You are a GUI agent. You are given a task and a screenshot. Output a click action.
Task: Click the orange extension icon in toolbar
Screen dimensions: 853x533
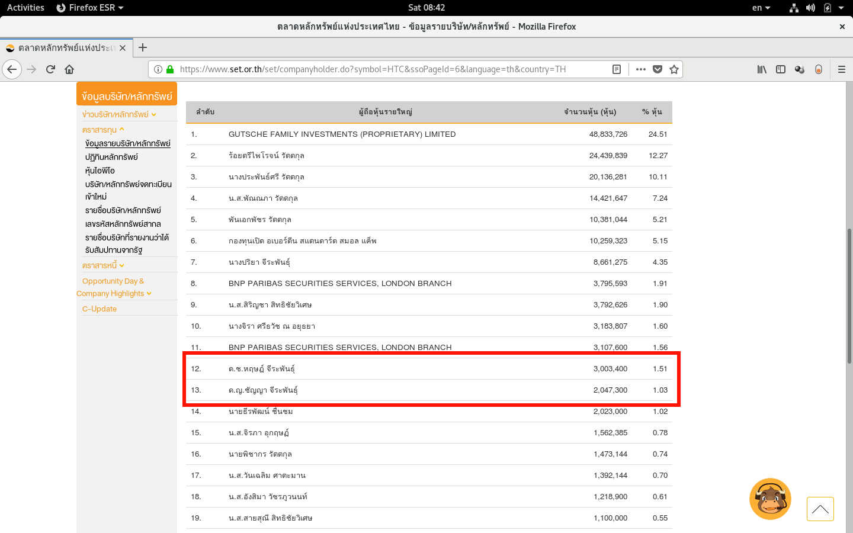click(x=819, y=69)
